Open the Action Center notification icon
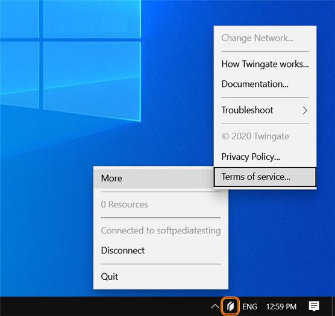 click(x=314, y=306)
